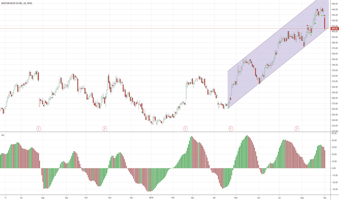Click the 50.00 AO scale label
The height and width of the screenshot is (200, 339).
coord(334,133)
